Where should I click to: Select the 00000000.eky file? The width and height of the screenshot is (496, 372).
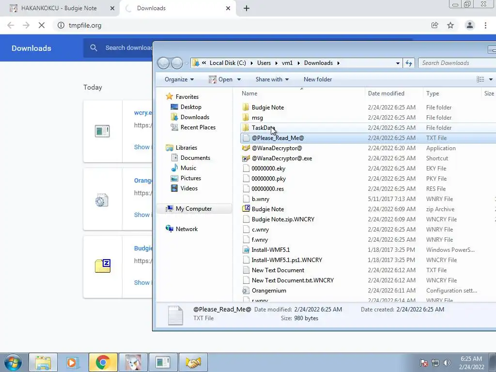[x=268, y=168]
